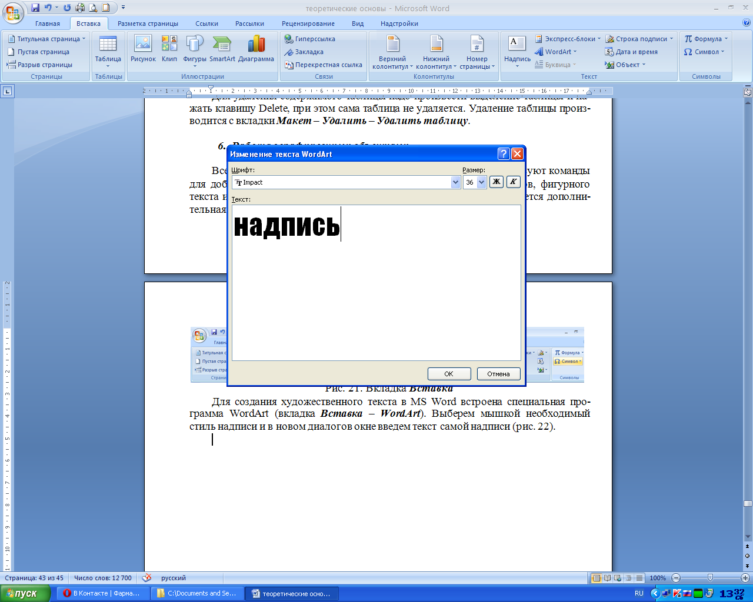Switch to the Главная ribbon tab

pyautogui.click(x=48, y=24)
